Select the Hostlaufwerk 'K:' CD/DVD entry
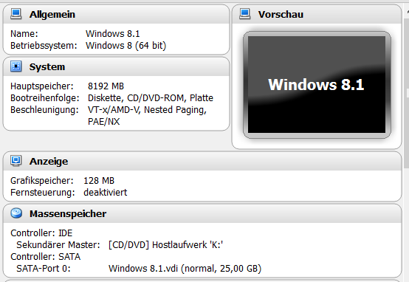Screen dimensions: 409x282 [165, 245]
